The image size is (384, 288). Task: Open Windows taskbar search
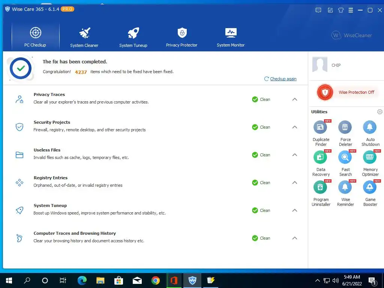27,280
